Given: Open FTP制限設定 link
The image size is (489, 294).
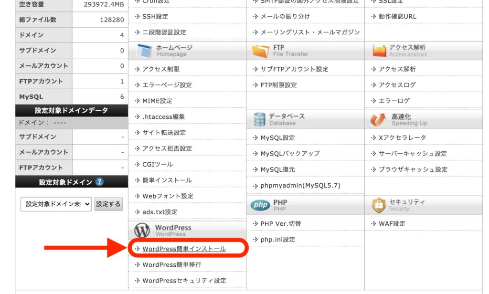Looking at the screenshot, I should pyautogui.click(x=279, y=85).
